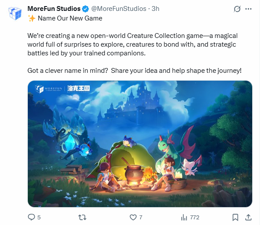Click the MoreFun logo inside the artwork
260x225 pixels.
[x=48, y=89]
